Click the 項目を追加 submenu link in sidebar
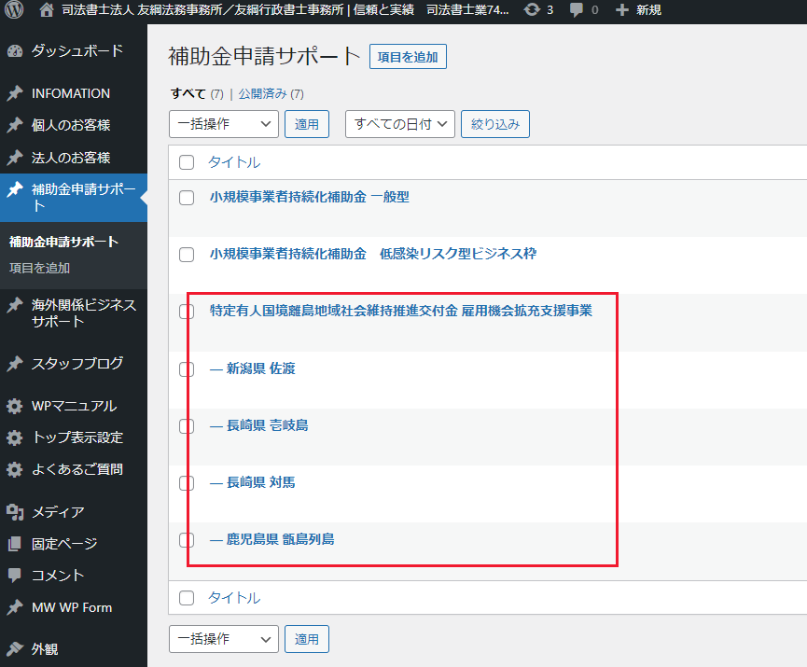Screen dimensions: 807x667 [x=39, y=268]
